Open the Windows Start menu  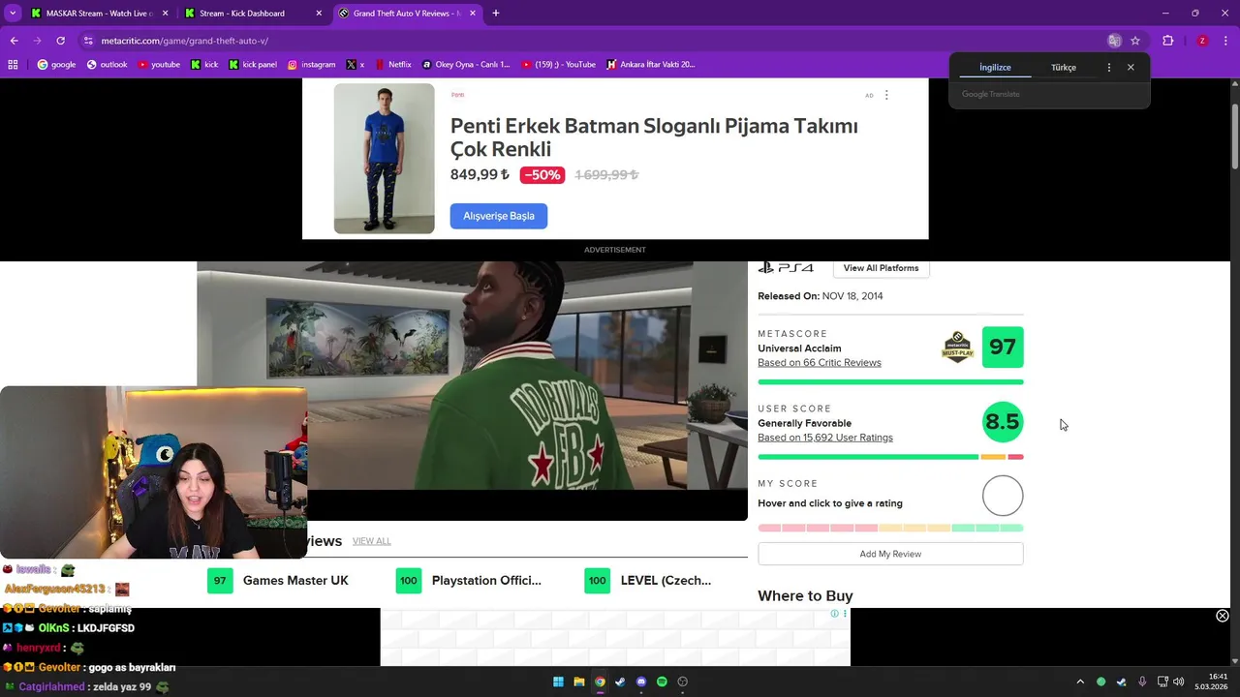click(558, 682)
